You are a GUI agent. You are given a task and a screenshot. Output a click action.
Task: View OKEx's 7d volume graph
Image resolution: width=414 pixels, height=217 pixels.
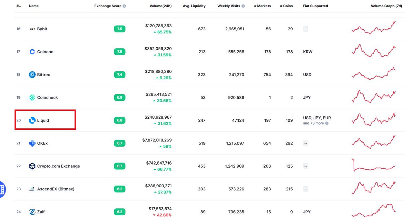pyautogui.click(x=374, y=142)
